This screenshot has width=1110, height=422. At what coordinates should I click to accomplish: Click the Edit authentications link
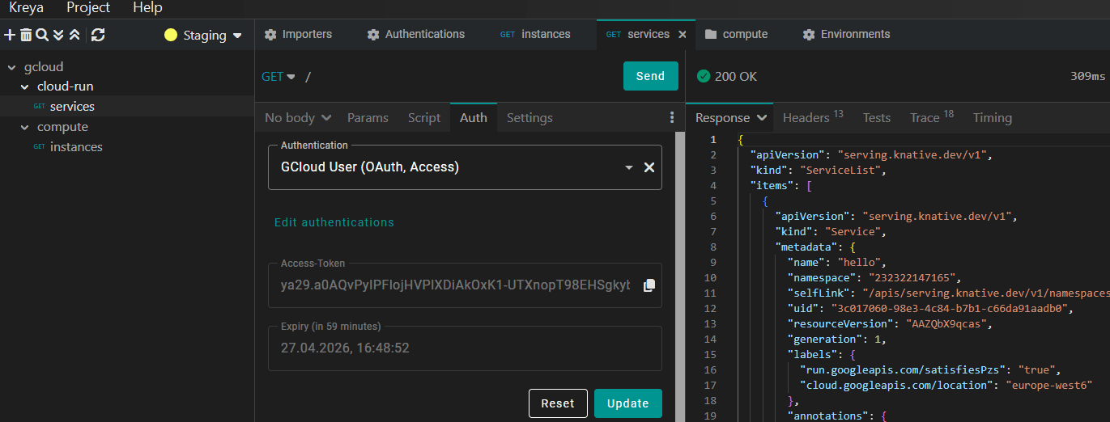334,222
